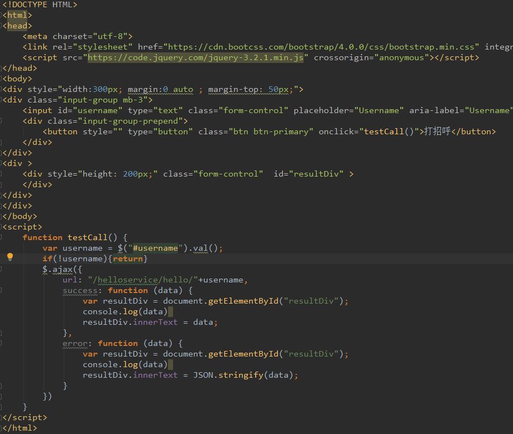Place cursor on "#username" selector string

[x=155, y=248]
